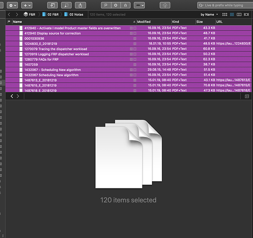Select the 1487615_E_20181219 file row

coord(129,85)
